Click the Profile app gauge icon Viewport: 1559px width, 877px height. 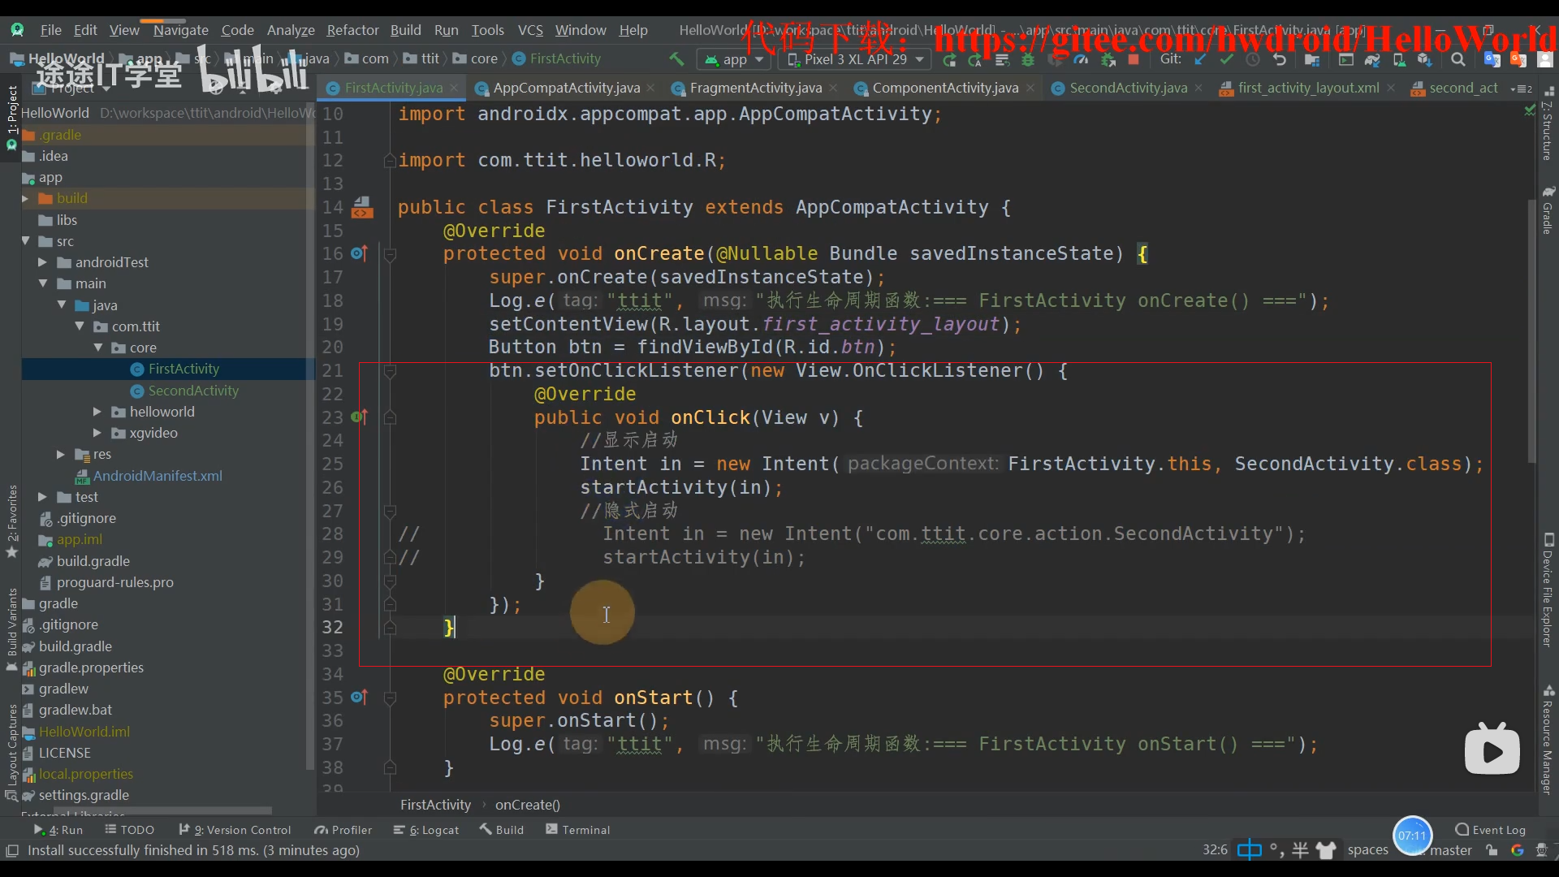tap(1081, 59)
